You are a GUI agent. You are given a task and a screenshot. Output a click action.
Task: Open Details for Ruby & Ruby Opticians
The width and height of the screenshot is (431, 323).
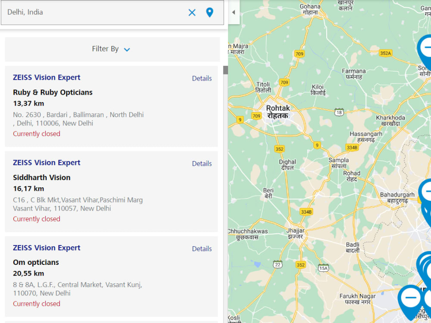click(202, 78)
